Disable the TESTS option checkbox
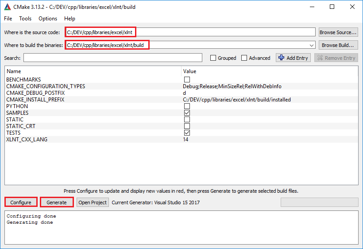363x249 pixels. [x=187, y=133]
